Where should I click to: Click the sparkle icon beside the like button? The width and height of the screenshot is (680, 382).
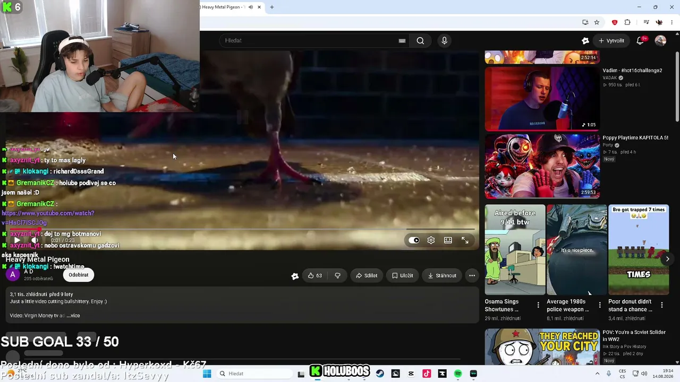295,275
